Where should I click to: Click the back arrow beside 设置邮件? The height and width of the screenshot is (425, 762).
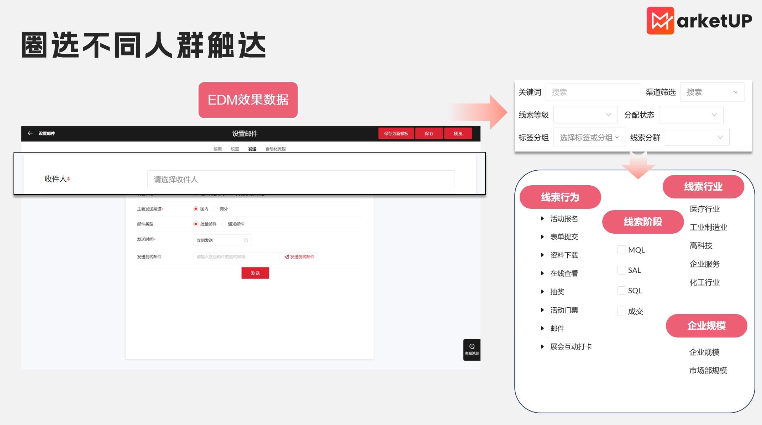(x=30, y=133)
